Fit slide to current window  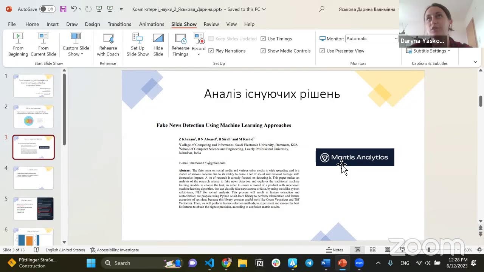479,250
